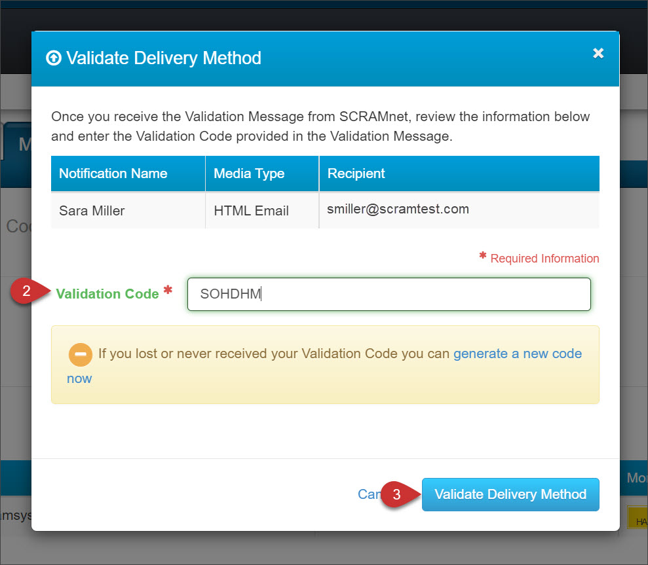Open the generate a new code link

517,354
